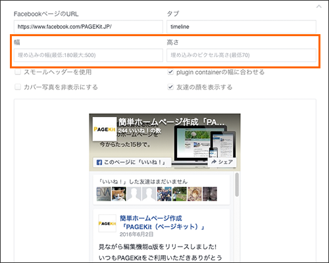329x263 pixels.
Task: Open the post date 2016年6月2日 link
Action: (x=136, y=234)
